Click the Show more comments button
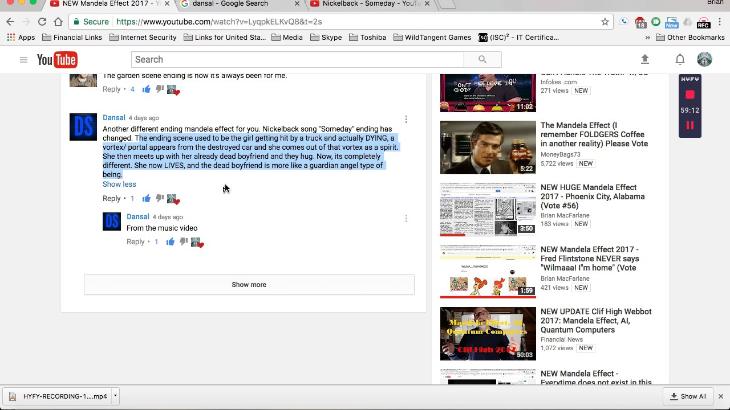This screenshot has height=410, width=730. [x=249, y=285]
